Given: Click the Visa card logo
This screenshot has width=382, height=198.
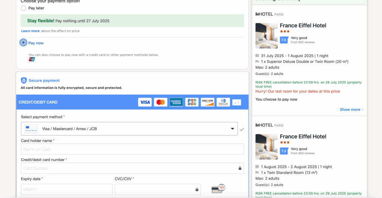Looking at the screenshot, I should pyautogui.click(x=145, y=102).
